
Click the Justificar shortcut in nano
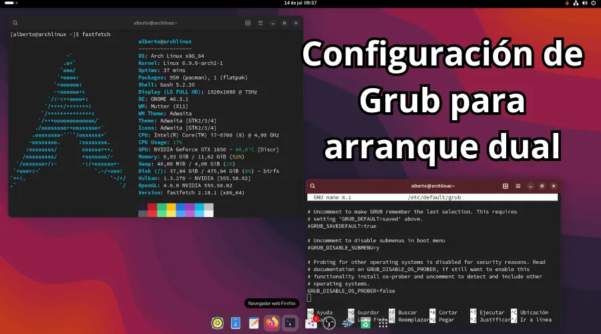490,320
